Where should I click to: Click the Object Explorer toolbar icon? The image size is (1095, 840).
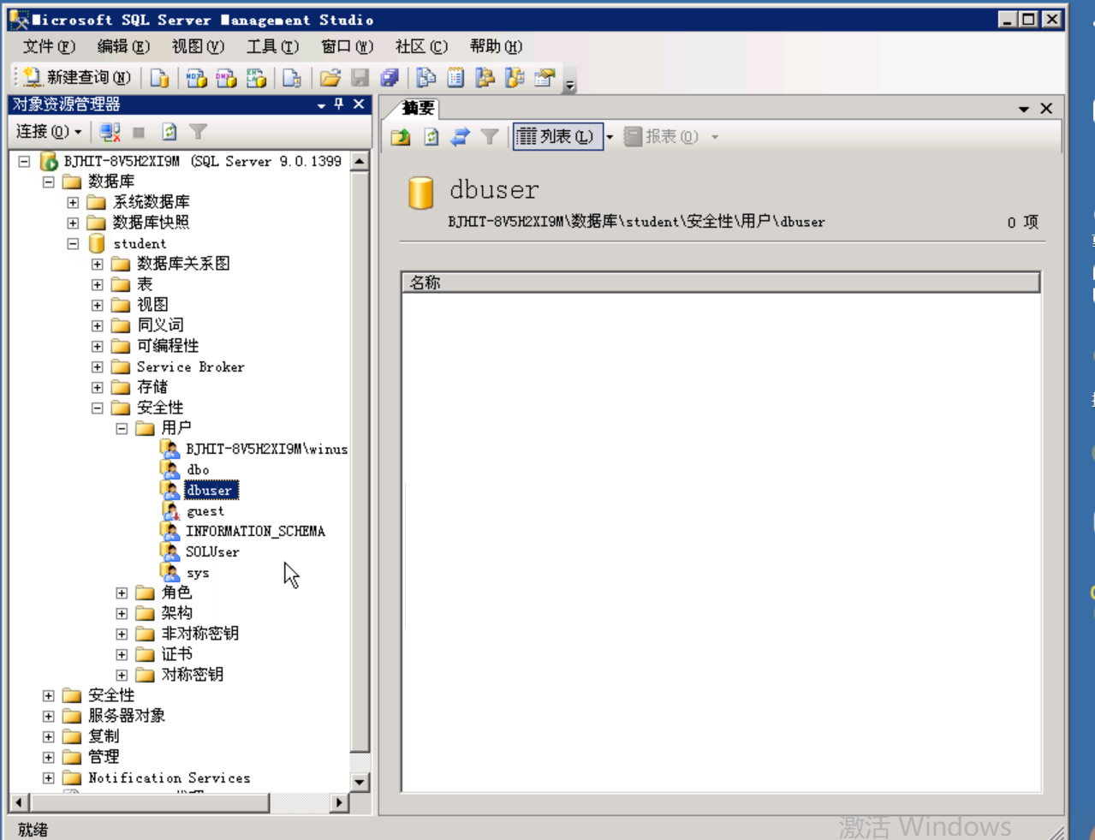pos(485,78)
